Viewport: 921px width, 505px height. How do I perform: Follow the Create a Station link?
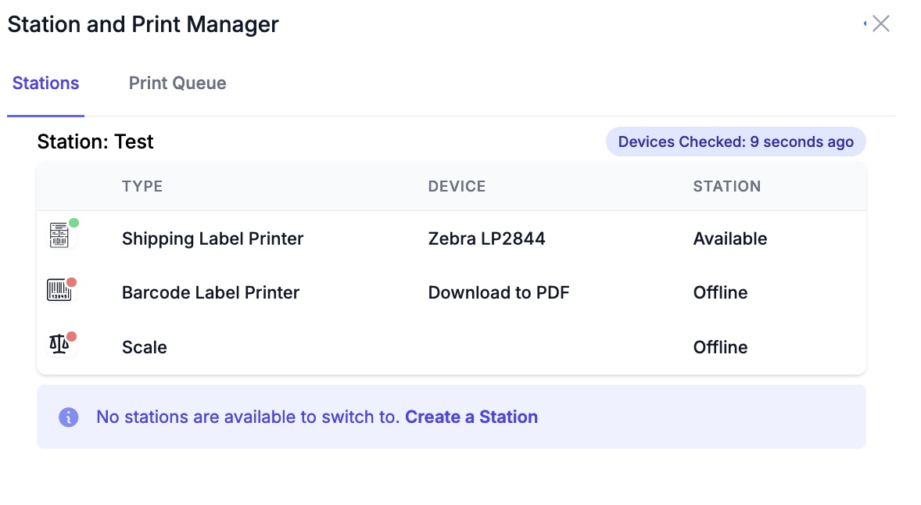[x=471, y=417]
